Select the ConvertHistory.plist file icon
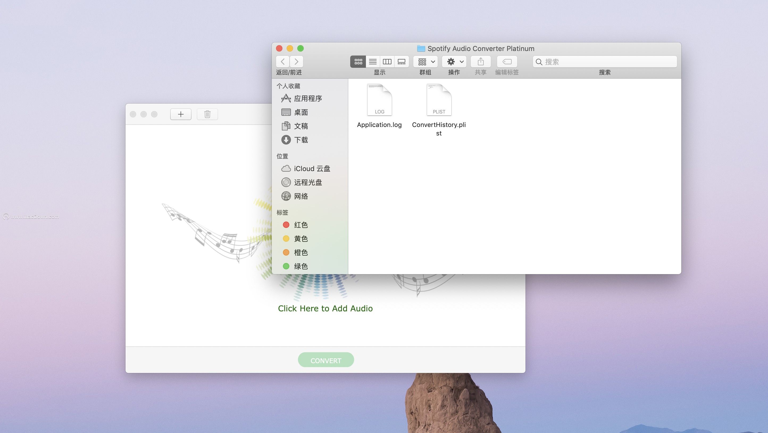 coord(439,100)
